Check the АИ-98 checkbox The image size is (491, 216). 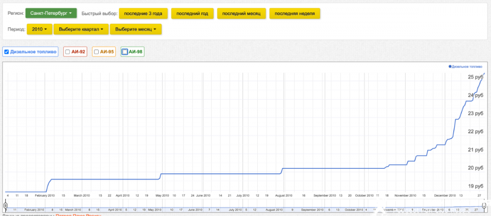(125, 52)
